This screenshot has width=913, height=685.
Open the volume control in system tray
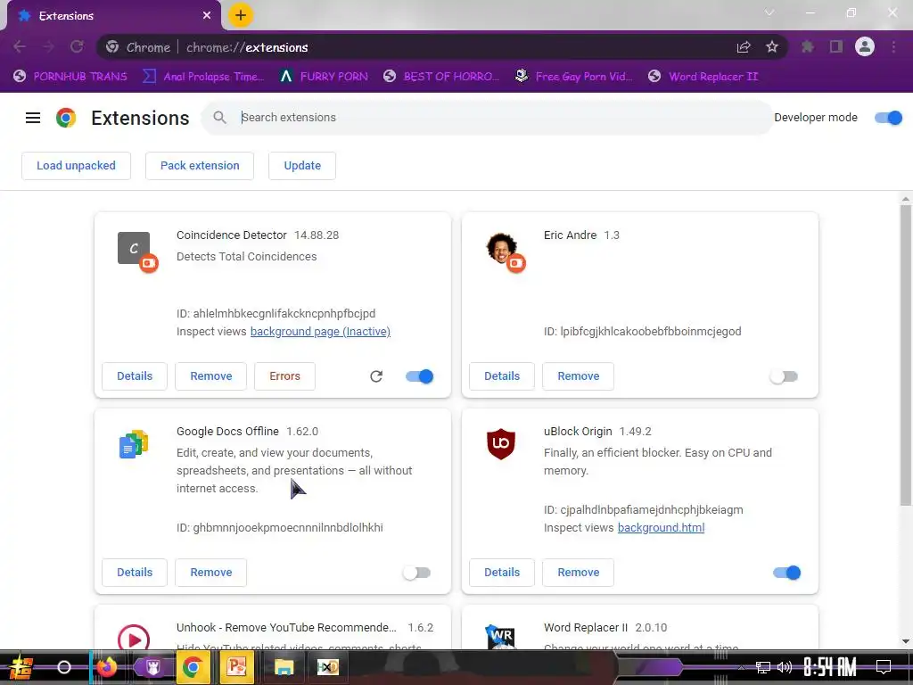(785, 667)
